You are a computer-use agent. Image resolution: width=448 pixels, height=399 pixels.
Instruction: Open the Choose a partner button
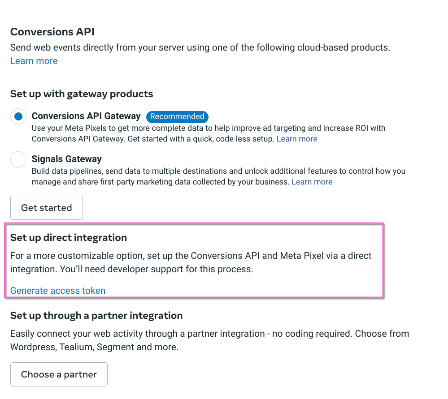coord(59,374)
